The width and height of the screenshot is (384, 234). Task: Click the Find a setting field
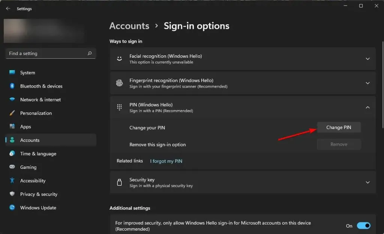pos(45,53)
